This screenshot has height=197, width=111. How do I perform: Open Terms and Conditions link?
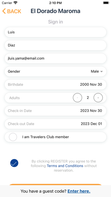[65, 166]
